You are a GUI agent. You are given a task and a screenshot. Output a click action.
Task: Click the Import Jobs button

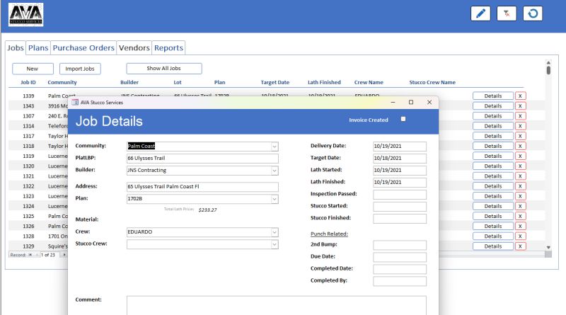coord(80,69)
